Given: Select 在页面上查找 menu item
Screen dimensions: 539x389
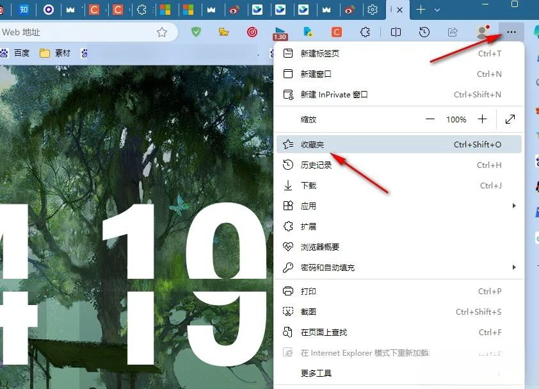Looking at the screenshot, I should (x=399, y=332).
